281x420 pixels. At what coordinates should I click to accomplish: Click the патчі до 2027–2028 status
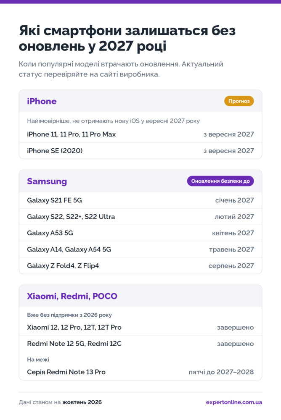pyautogui.click(x=221, y=372)
